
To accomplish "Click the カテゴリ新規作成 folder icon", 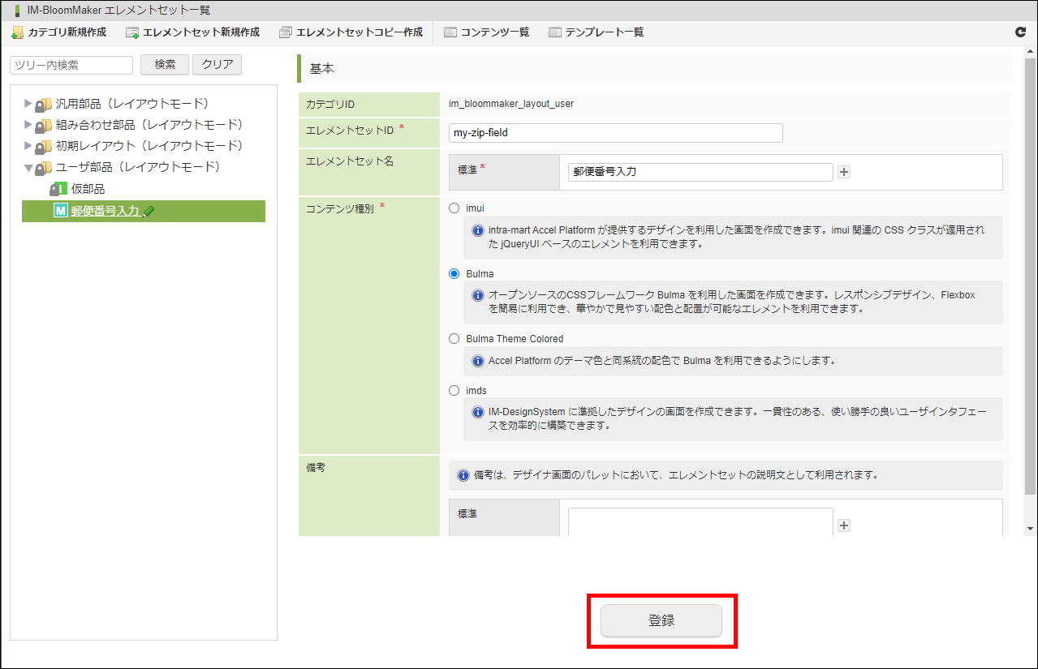I will pos(17,32).
